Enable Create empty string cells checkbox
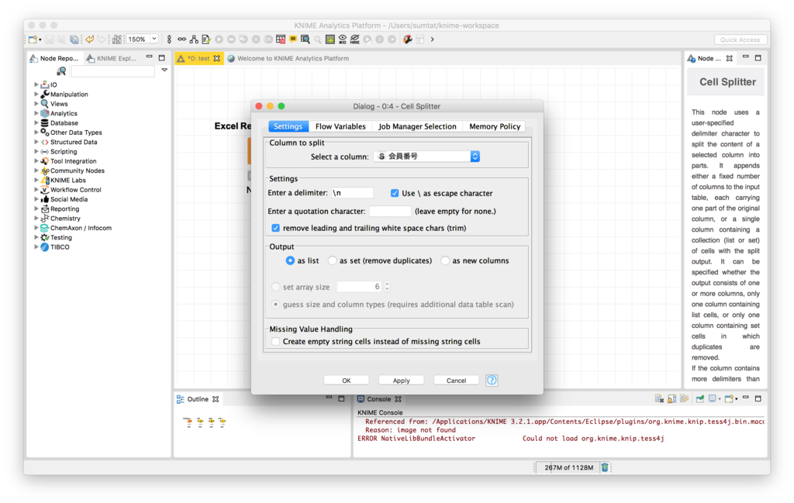This screenshot has height=503, width=794. coord(275,342)
